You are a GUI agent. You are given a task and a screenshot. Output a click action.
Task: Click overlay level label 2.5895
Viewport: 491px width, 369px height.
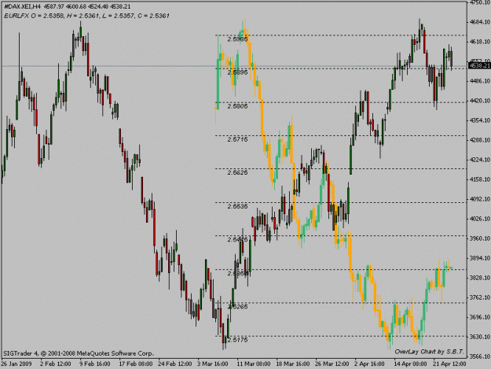tap(237, 72)
